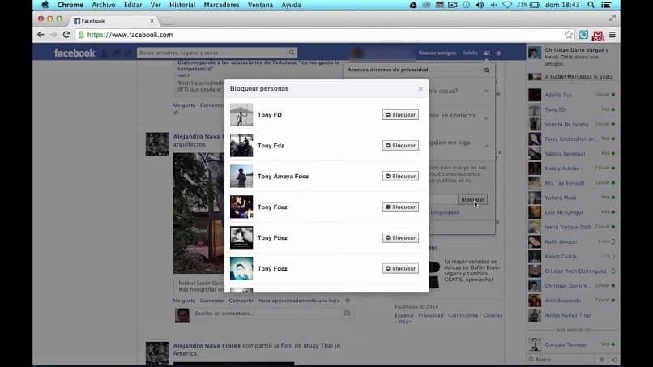Open the Ayuda menu
653x367 pixels.
pyautogui.click(x=291, y=5)
